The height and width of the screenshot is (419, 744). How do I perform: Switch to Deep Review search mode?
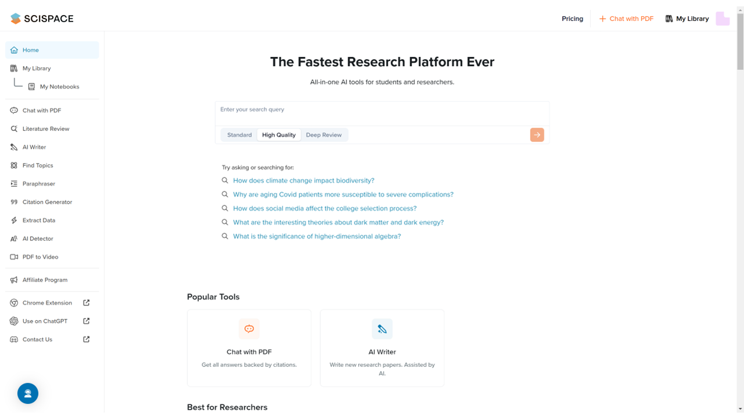[324, 135]
